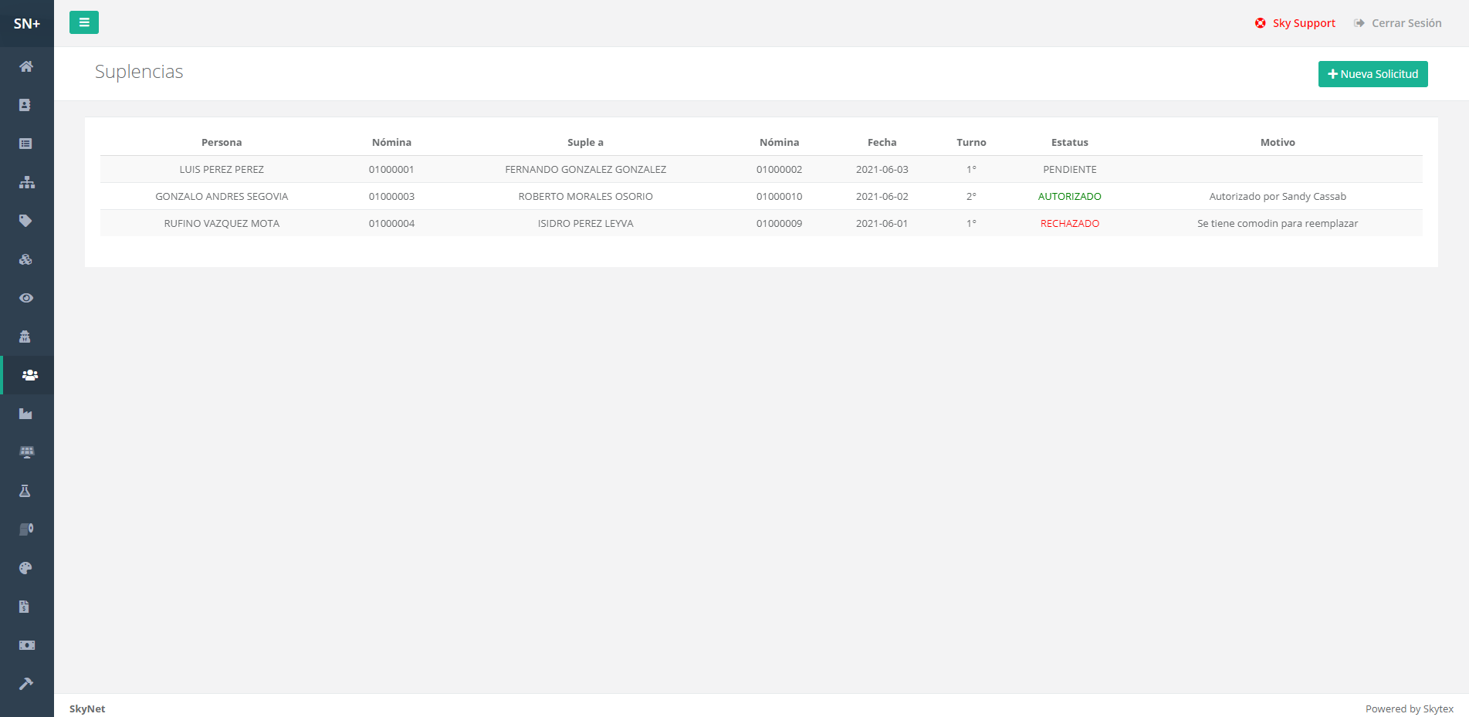This screenshot has height=717, width=1469.
Task: Click the Fecha column header
Action: coord(882,143)
